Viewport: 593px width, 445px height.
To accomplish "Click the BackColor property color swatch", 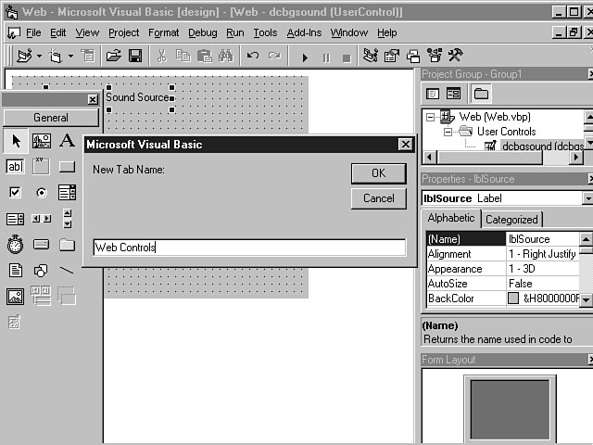I will pyautogui.click(x=513, y=299).
